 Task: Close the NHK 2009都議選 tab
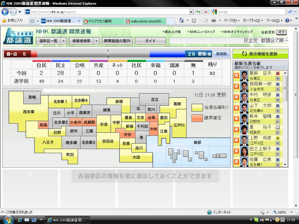tap(79, 21)
